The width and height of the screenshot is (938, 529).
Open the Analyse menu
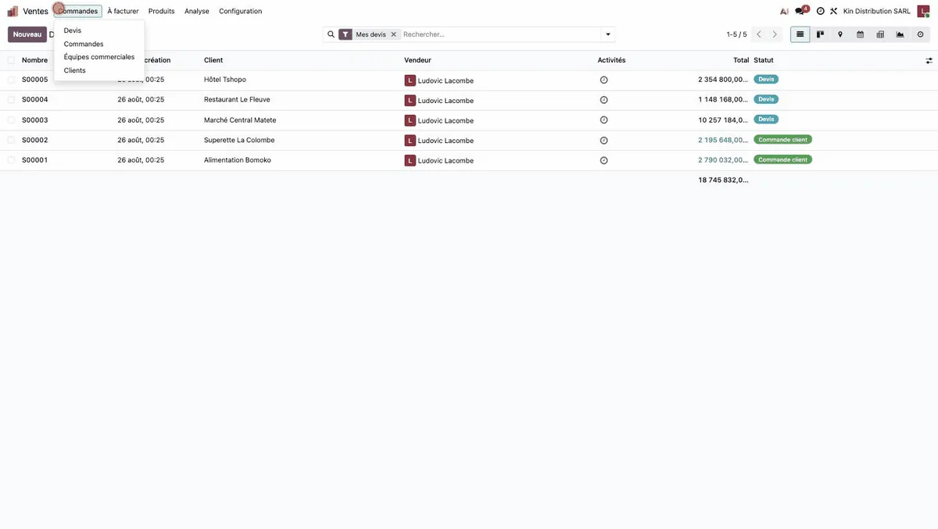click(197, 11)
